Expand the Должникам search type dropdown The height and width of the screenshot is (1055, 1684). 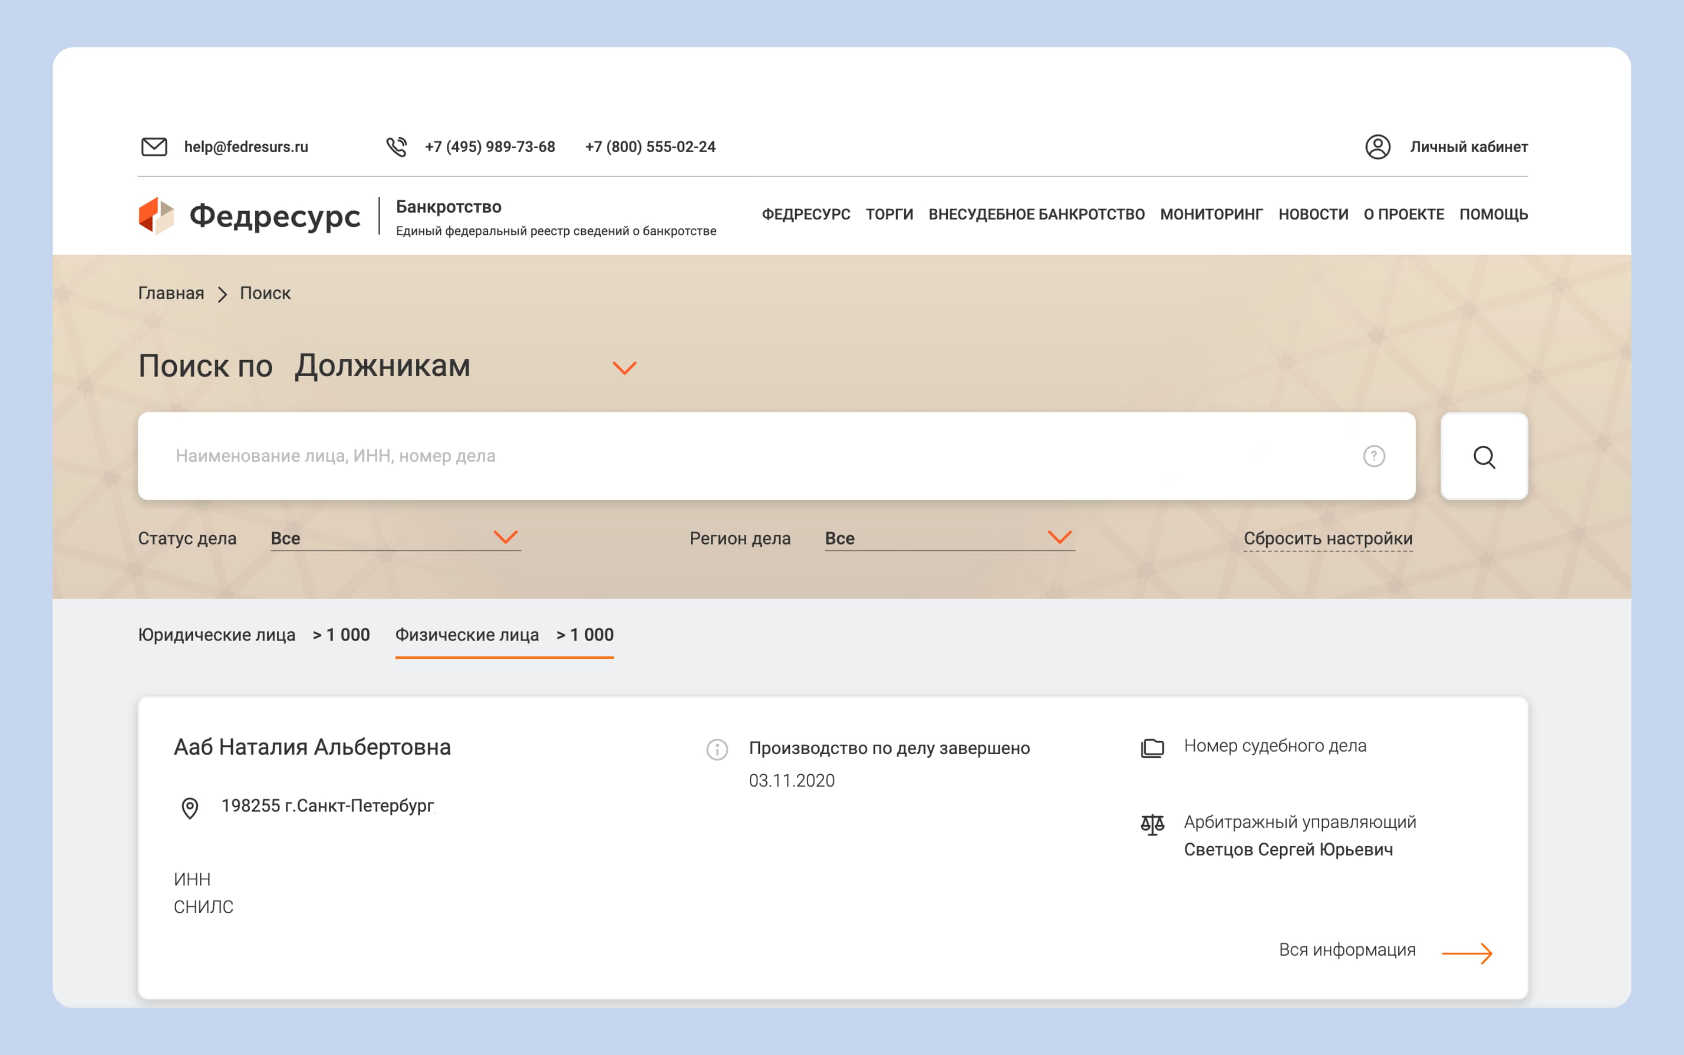click(624, 368)
